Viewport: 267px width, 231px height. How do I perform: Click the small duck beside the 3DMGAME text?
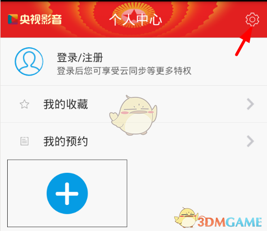186,218
